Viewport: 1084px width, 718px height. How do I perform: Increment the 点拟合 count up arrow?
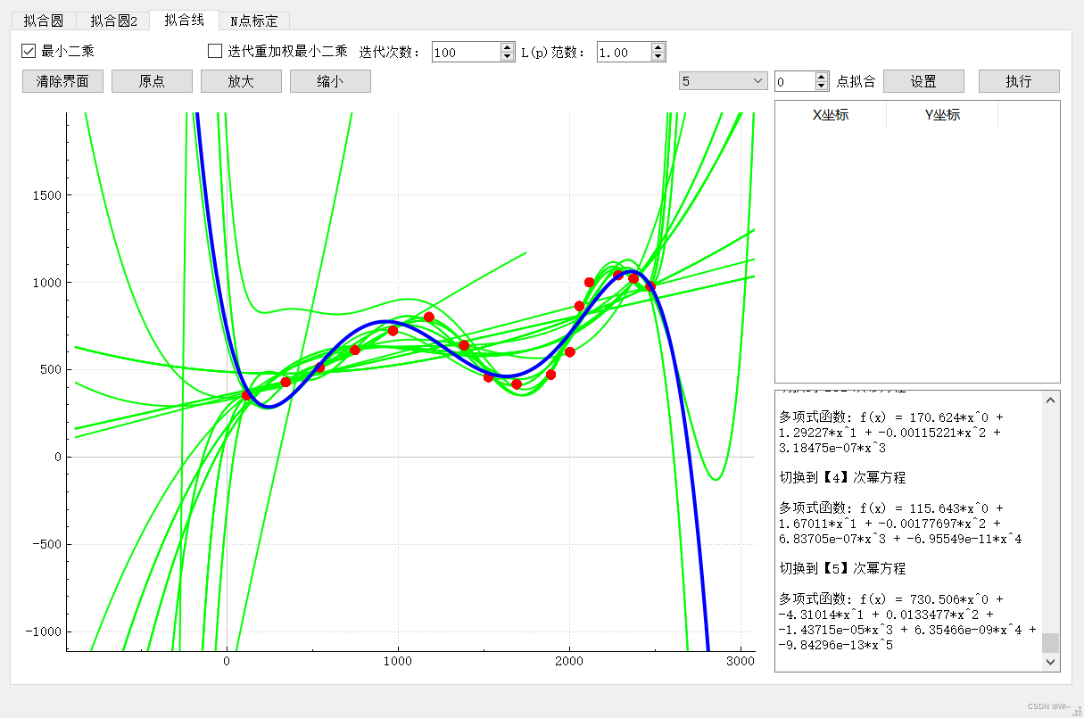point(823,77)
